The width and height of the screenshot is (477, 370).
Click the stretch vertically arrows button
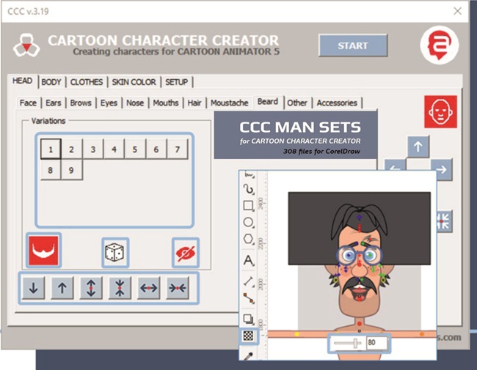[x=90, y=289]
